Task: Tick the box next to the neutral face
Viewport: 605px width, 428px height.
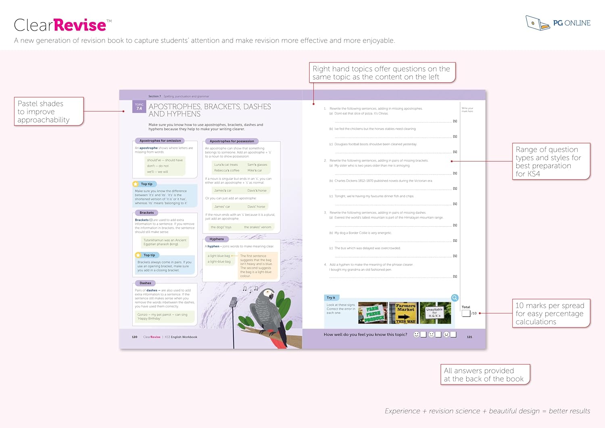Action: click(x=438, y=334)
